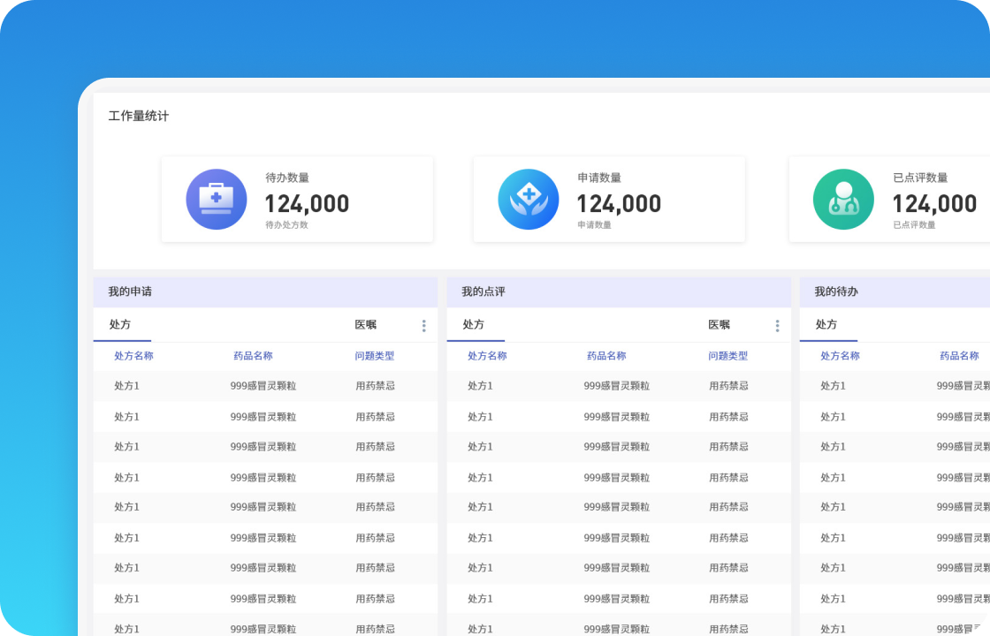
Task: Select first 处方1 row in 我的申请 table
Action: click(x=265, y=385)
